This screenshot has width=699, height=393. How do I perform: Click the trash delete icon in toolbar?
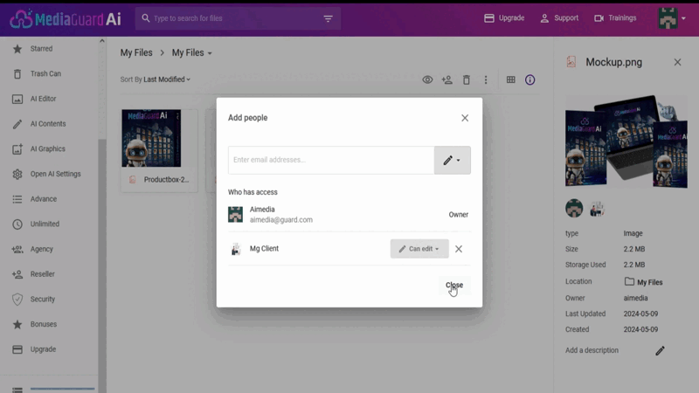467,79
